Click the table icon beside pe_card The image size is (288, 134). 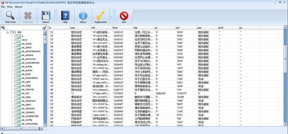tap(19, 82)
